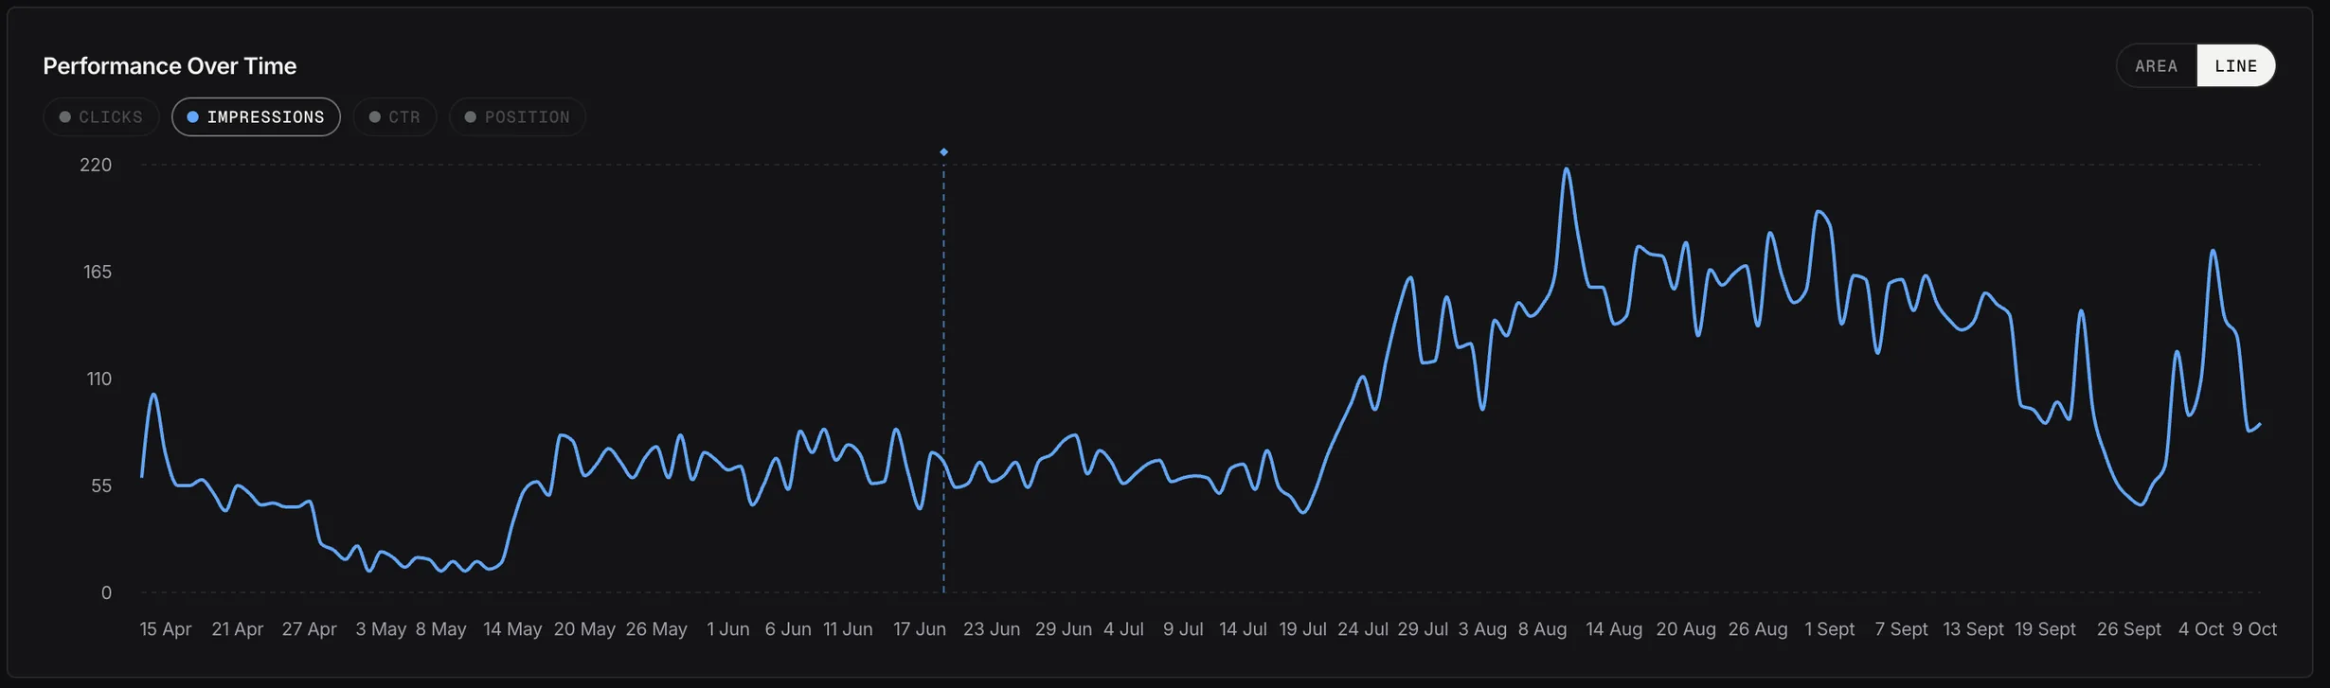Click the blue diamond marker above the chart
This screenshot has height=688, width=2330.
[943, 152]
